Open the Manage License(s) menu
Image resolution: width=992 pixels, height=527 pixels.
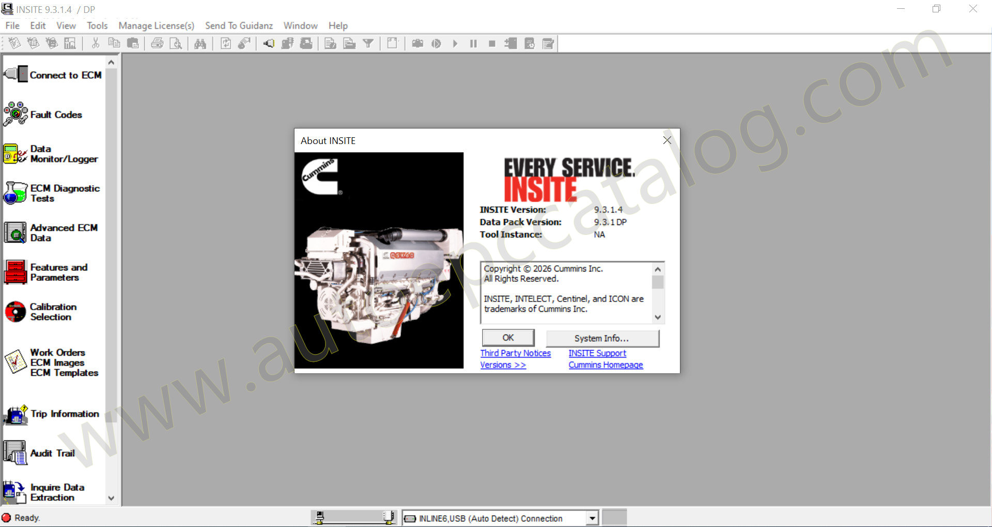tap(157, 25)
